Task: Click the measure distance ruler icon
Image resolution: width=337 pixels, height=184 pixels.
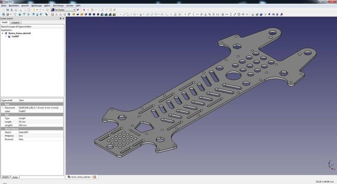Action: (x=46, y=14)
